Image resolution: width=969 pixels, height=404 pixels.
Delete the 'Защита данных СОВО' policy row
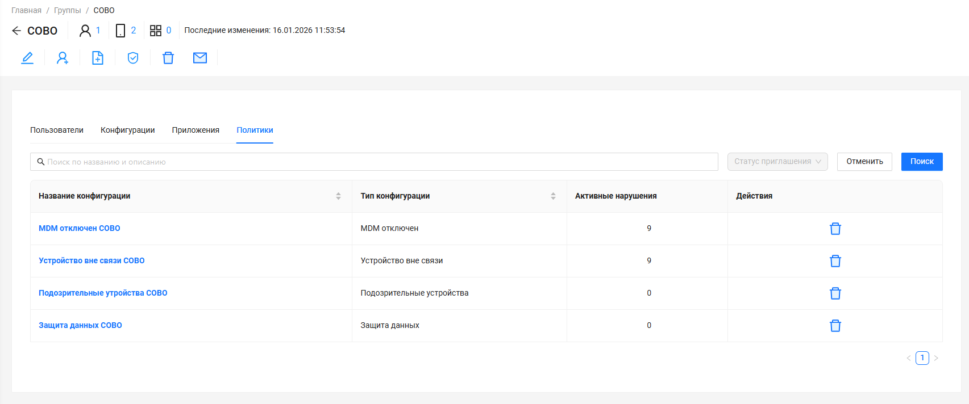tap(835, 326)
